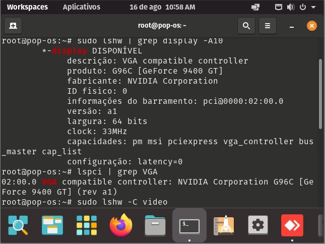325x244 pixels.
Task: Click the 'configuração: latency=0' line
Action: [125, 162]
